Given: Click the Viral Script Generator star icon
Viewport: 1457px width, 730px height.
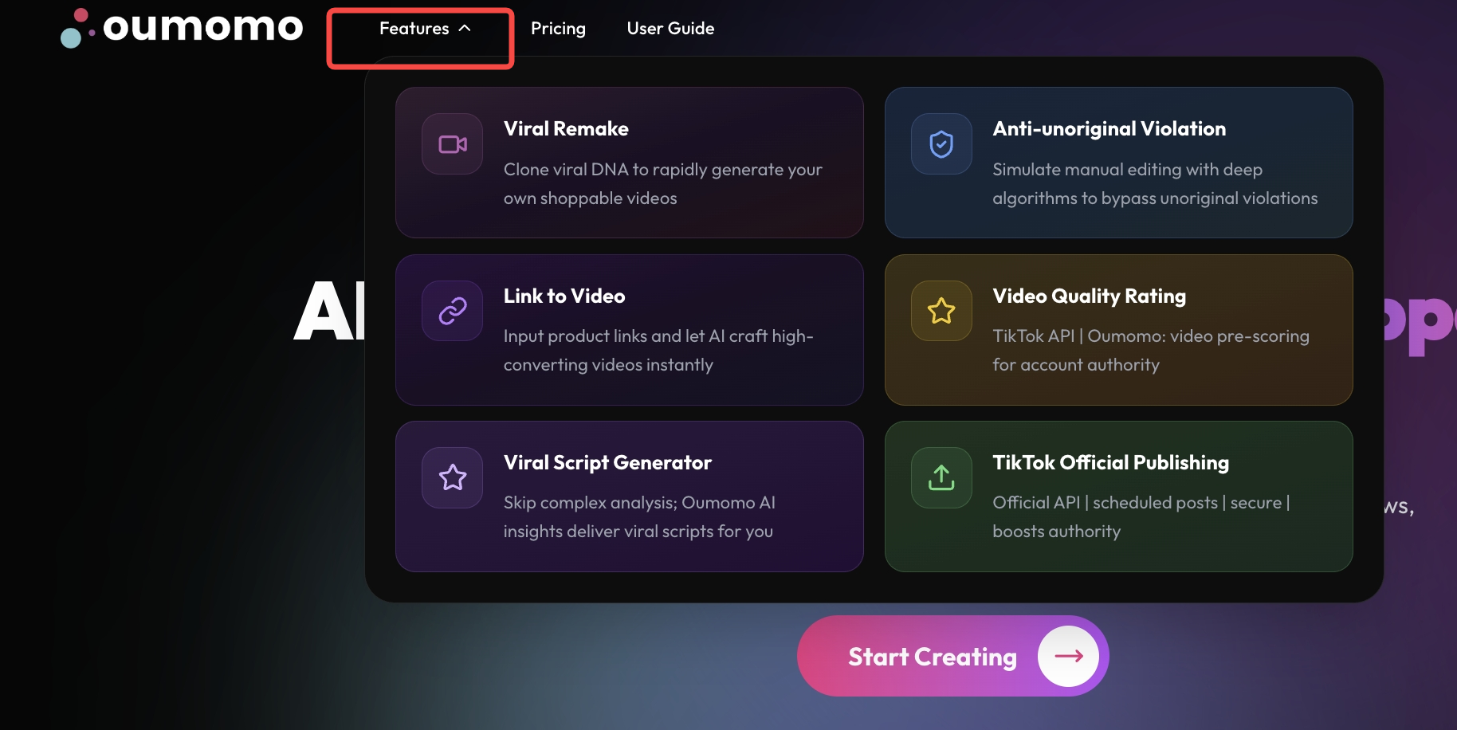Looking at the screenshot, I should (453, 477).
